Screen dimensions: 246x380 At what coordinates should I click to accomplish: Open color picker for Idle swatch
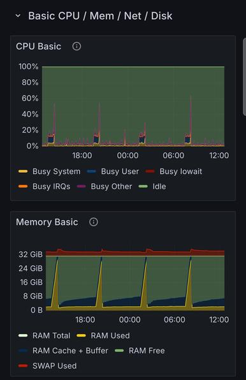click(143, 186)
